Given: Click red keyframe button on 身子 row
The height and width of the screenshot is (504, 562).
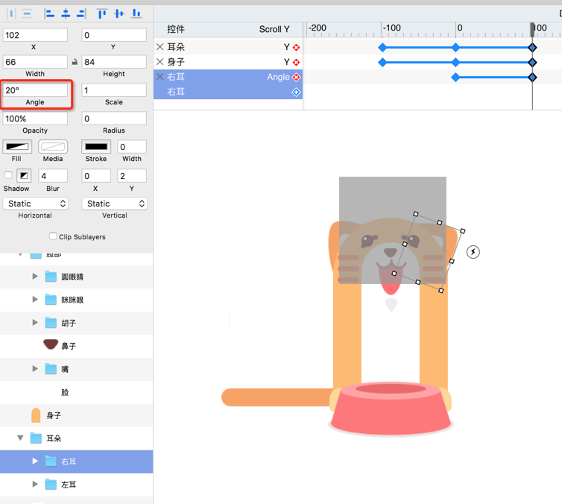Looking at the screenshot, I should (x=296, y=63).
